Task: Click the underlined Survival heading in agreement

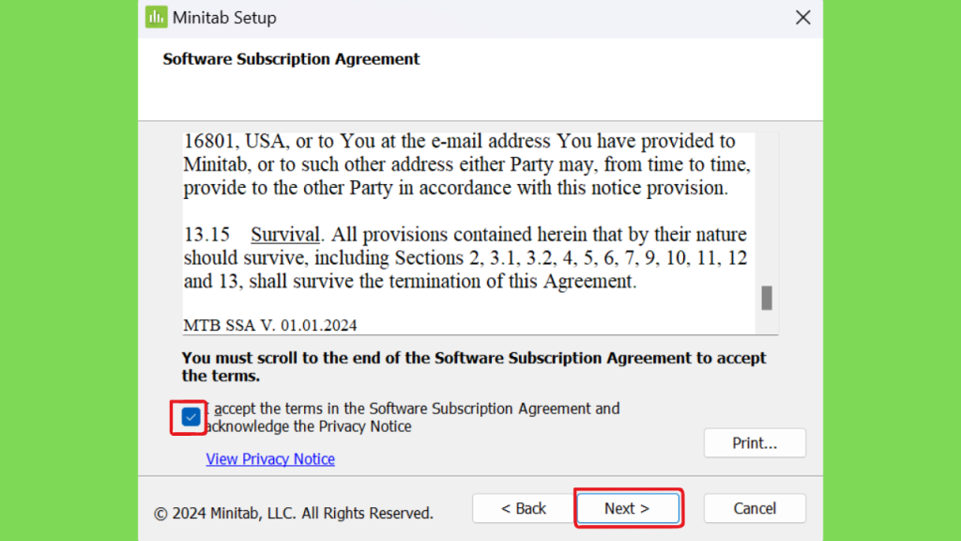Action: (285, 234)
